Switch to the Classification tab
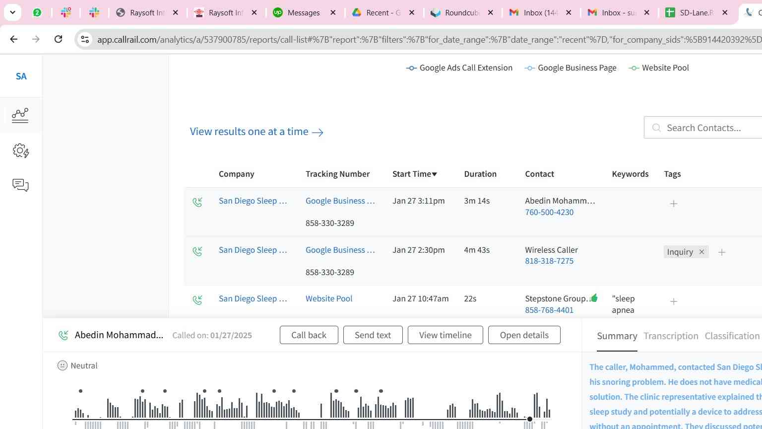This screenshot has width=762, height=429. [x=732, y=336]
